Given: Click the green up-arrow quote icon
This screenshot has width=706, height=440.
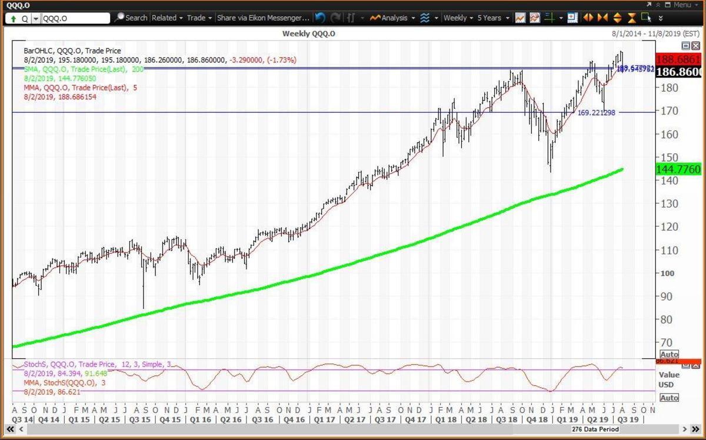Looking at the screenshot, I should coord(14,18).
